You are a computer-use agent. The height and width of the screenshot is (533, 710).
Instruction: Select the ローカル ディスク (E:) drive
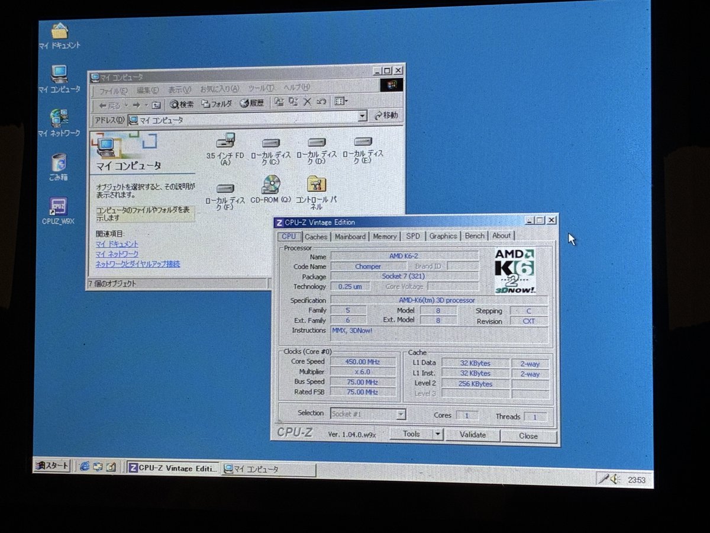[x=363, y=149]
